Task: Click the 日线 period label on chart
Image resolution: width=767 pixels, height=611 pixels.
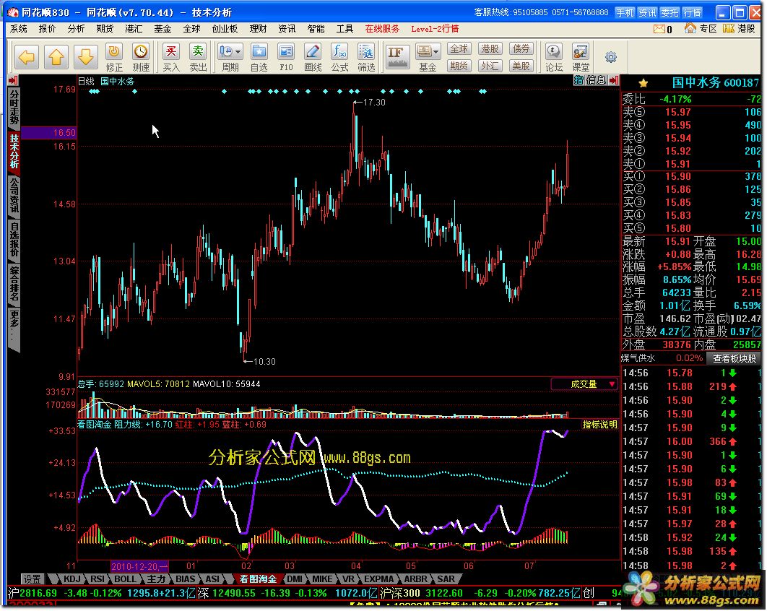Action: click(86, 81)
